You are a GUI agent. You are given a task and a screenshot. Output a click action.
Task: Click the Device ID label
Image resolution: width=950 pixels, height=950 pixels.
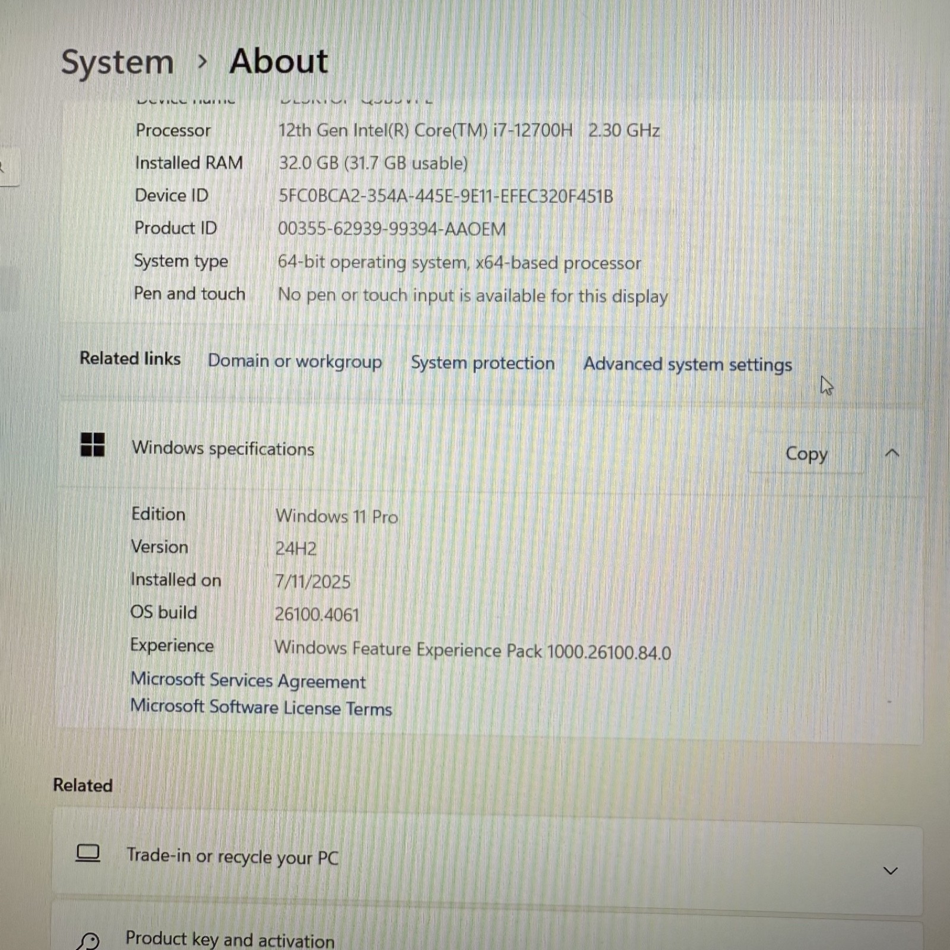[172, 195]
